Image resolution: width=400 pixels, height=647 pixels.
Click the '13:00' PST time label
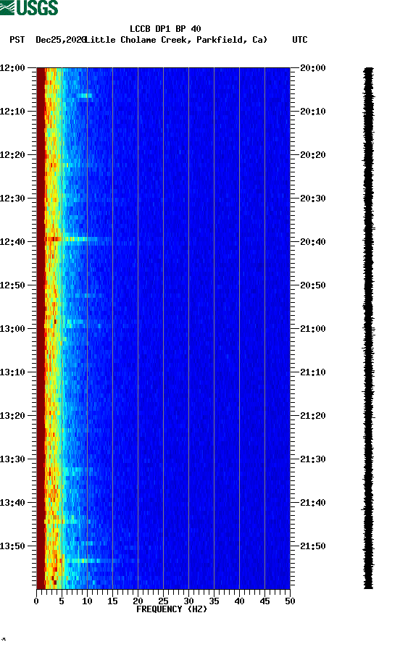click(13, 329)
